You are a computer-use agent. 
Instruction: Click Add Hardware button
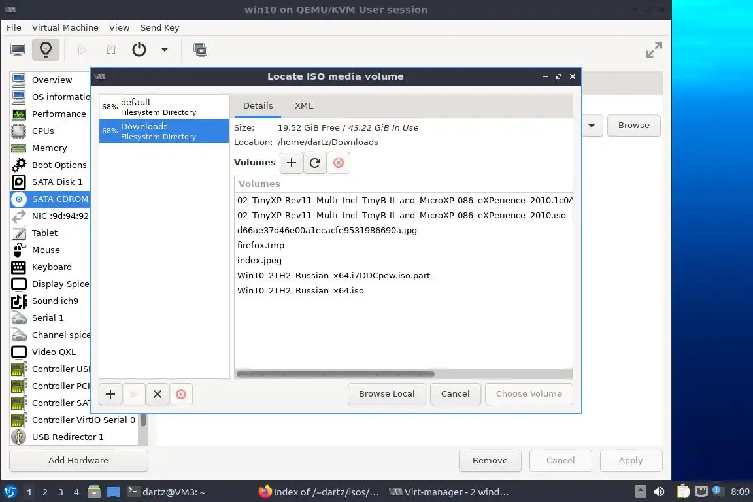click(78, 461)
